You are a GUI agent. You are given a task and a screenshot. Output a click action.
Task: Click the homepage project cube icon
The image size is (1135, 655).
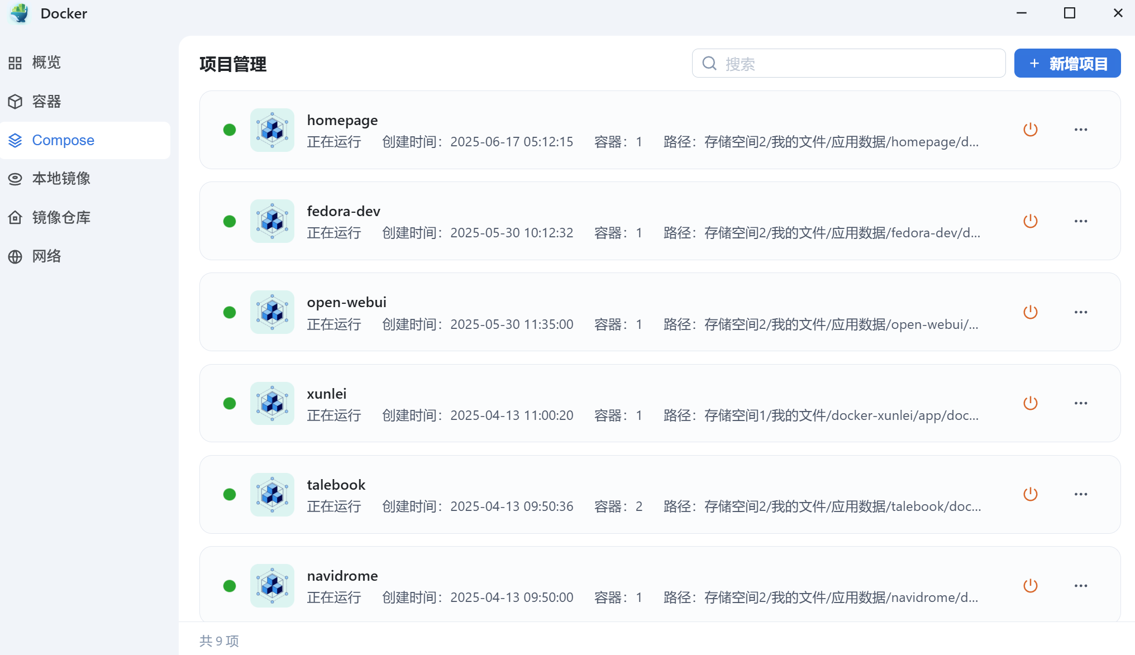[272, 130]
